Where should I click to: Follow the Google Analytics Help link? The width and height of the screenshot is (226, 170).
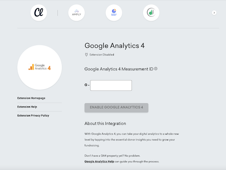point(99,162)
